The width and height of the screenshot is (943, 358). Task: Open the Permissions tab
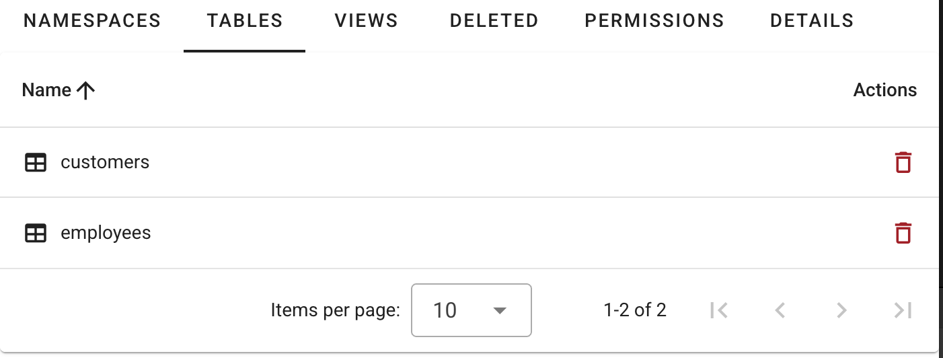pos(654,21)
